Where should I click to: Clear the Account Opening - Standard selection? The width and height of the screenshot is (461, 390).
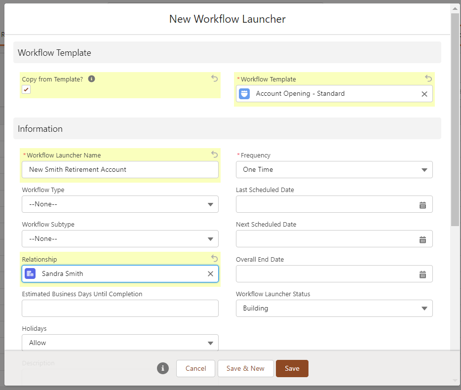(424, 94)
